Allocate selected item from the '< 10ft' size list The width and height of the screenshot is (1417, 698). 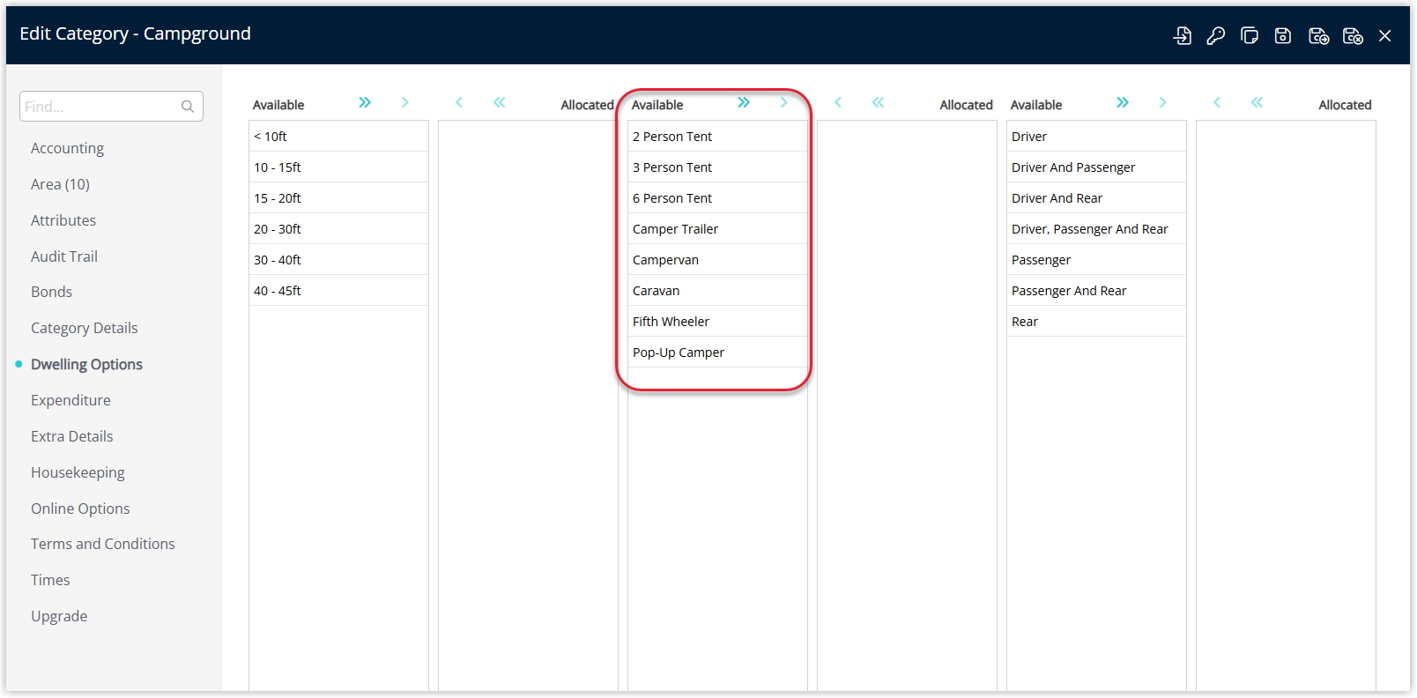[405, 102]
